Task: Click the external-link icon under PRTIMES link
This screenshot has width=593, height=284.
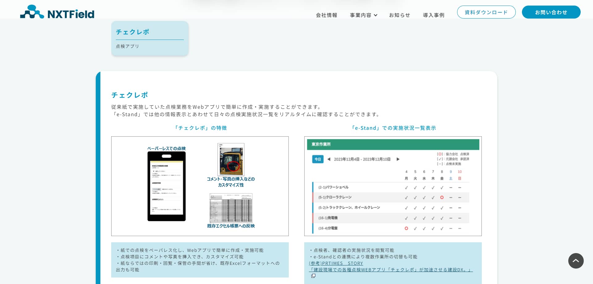Action: (x=313, y=276)
